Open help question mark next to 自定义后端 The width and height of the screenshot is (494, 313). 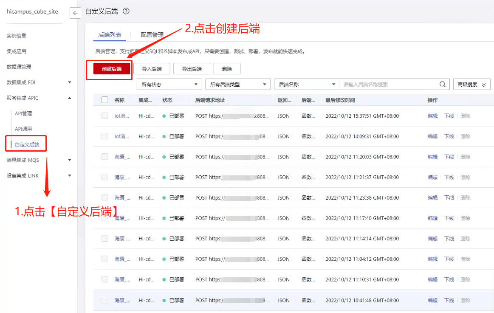tap(126, 11)
